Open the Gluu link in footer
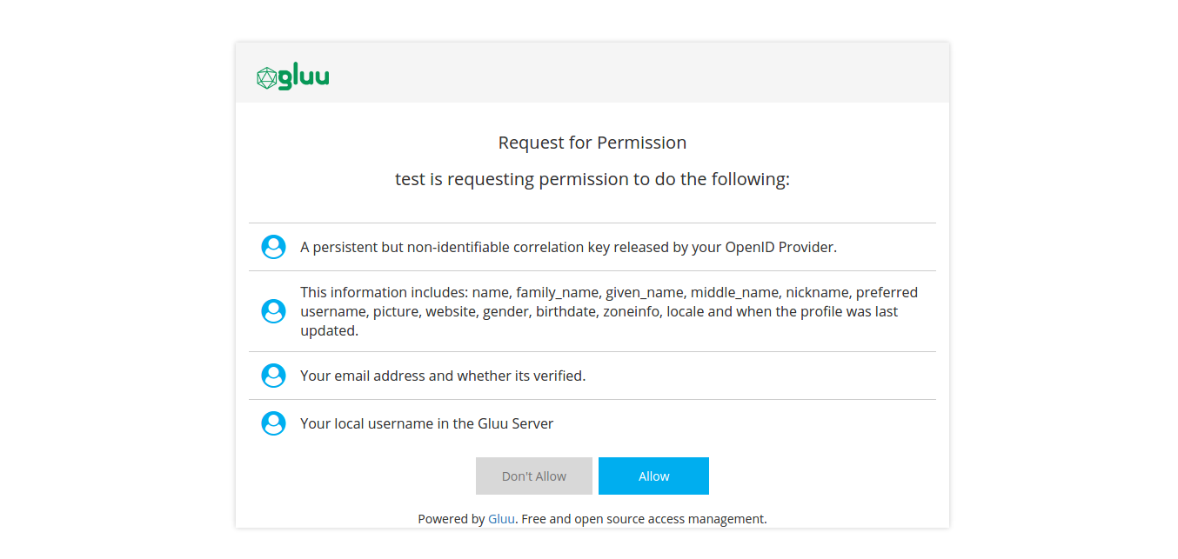The image size is (1178, 559). [501, 519]
